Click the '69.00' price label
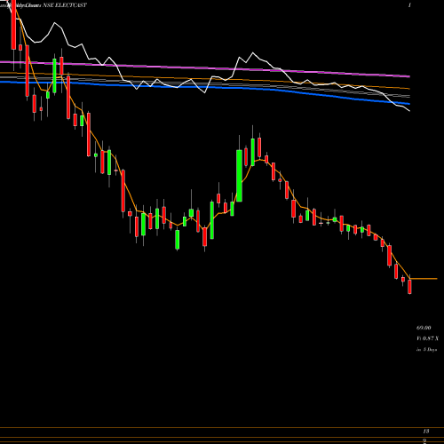Image resolution: width=444 pixels, height=444 pixels. [x=424, y=328]
